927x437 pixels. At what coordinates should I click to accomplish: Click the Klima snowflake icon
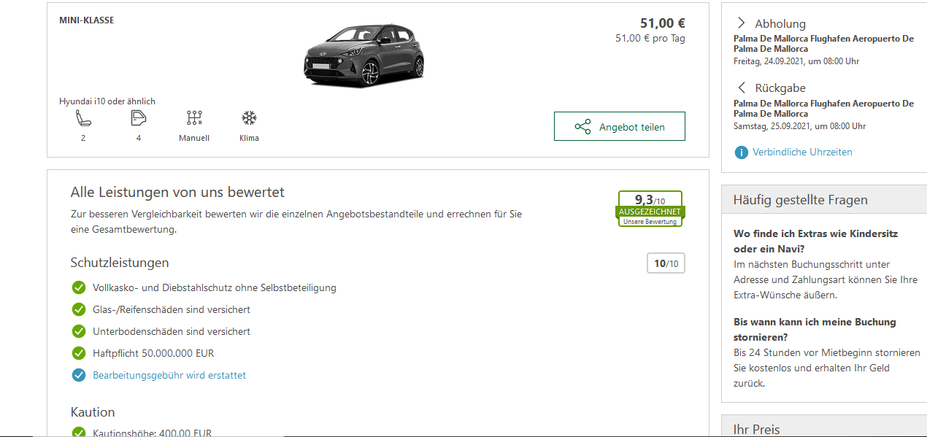click(249, 118)
